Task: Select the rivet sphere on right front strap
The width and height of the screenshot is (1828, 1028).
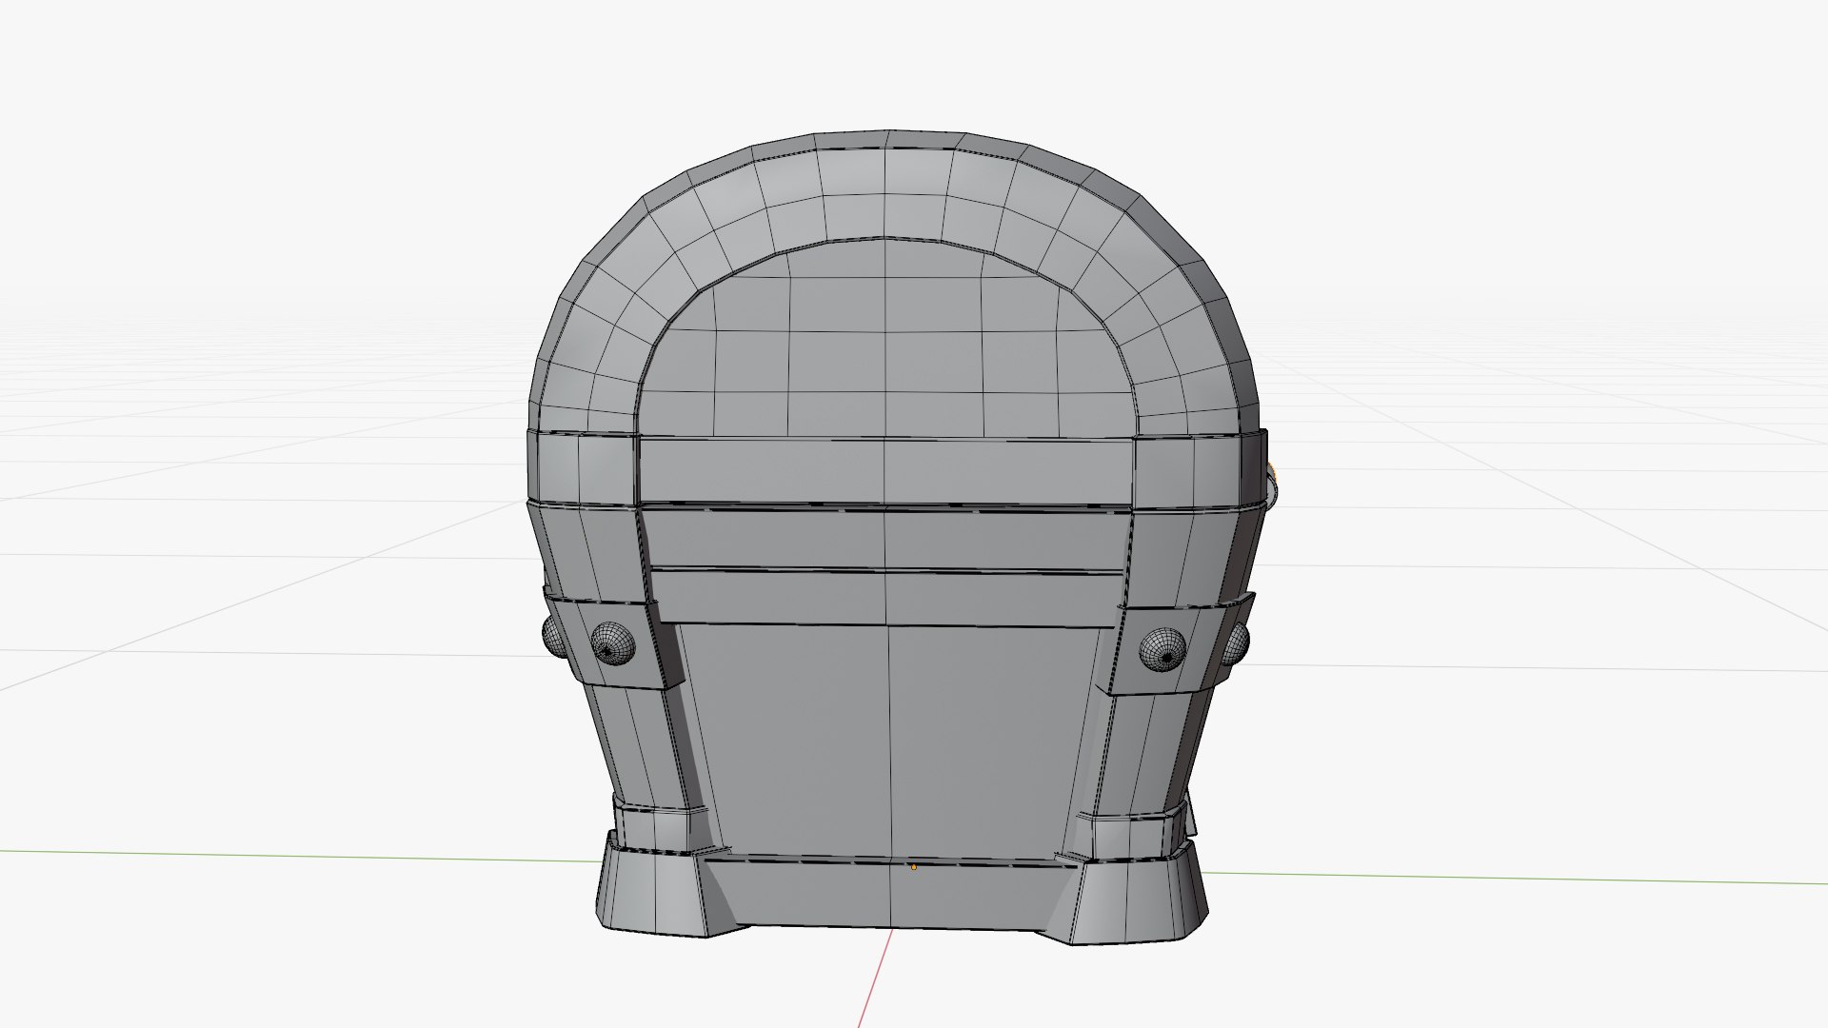Action: coord(1162,650)
